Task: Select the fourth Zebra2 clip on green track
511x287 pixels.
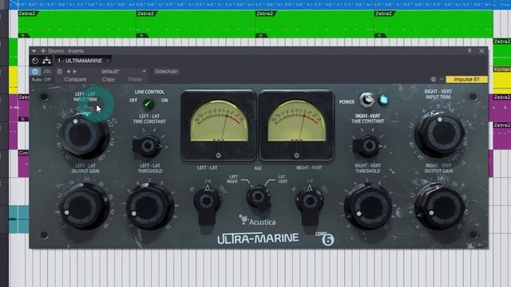Action: 434,24
